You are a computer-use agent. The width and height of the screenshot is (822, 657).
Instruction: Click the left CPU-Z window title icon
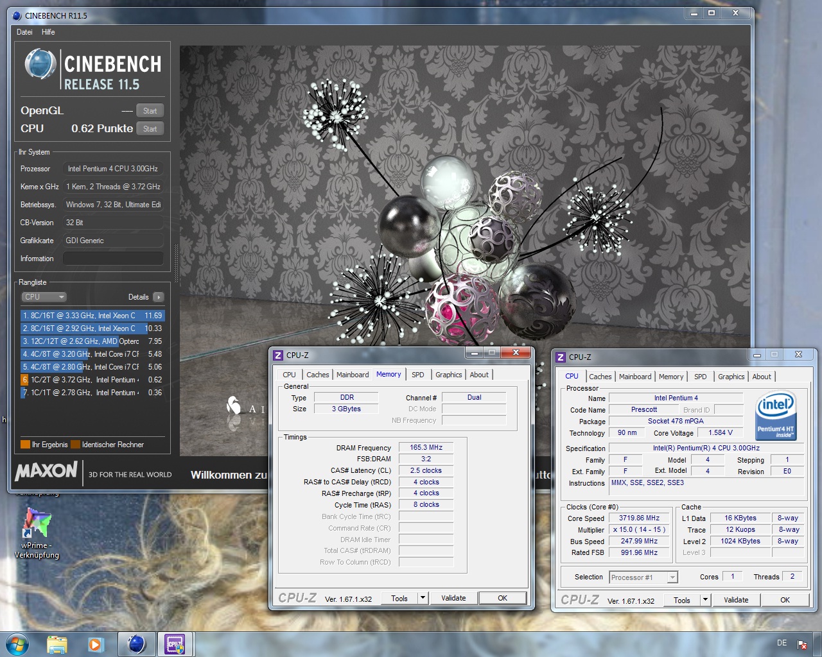[278, 355]
